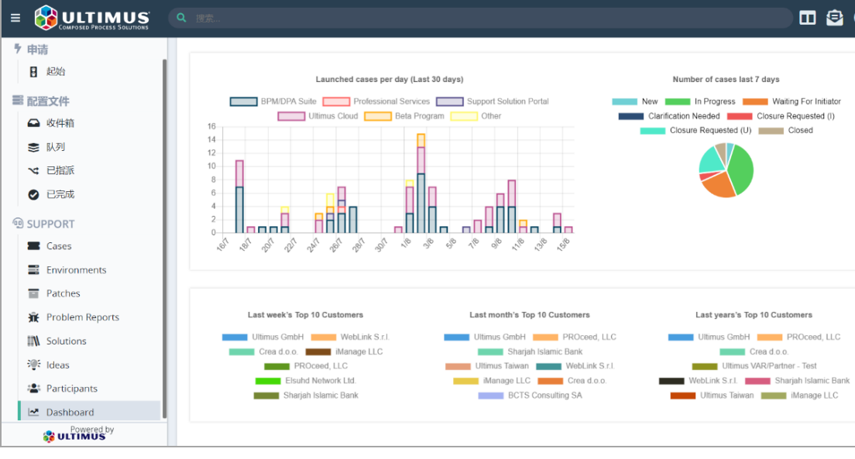This screenshot has height=459, width=855.
Task: Click the Clarification Needed color swatch
Action: 631,116
